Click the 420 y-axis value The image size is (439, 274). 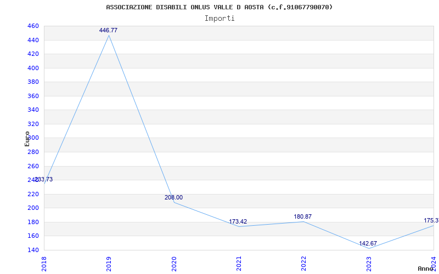(x=33, y=54)
